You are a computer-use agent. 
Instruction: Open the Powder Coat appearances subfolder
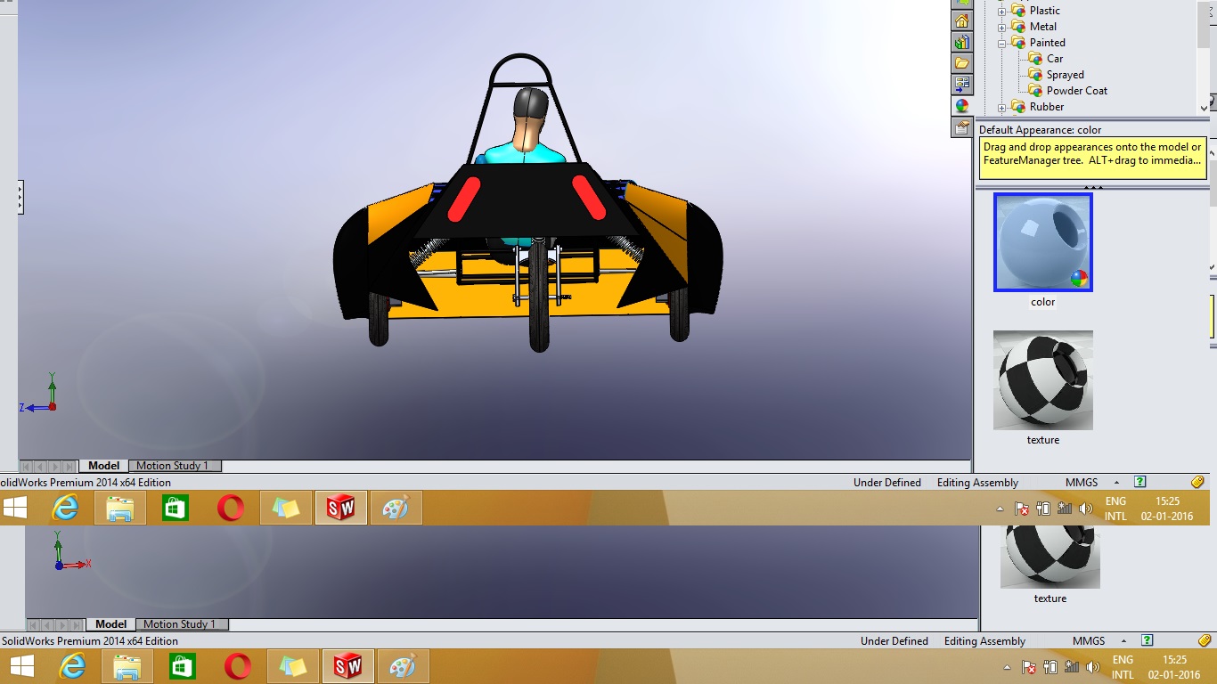point(1076,91)
